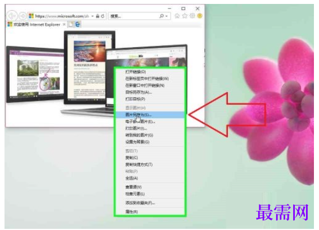Go to the Home page icon
The image size is (319, 230).
click(x=177, y=16)
